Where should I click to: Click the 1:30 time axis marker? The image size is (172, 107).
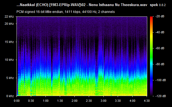60,101
